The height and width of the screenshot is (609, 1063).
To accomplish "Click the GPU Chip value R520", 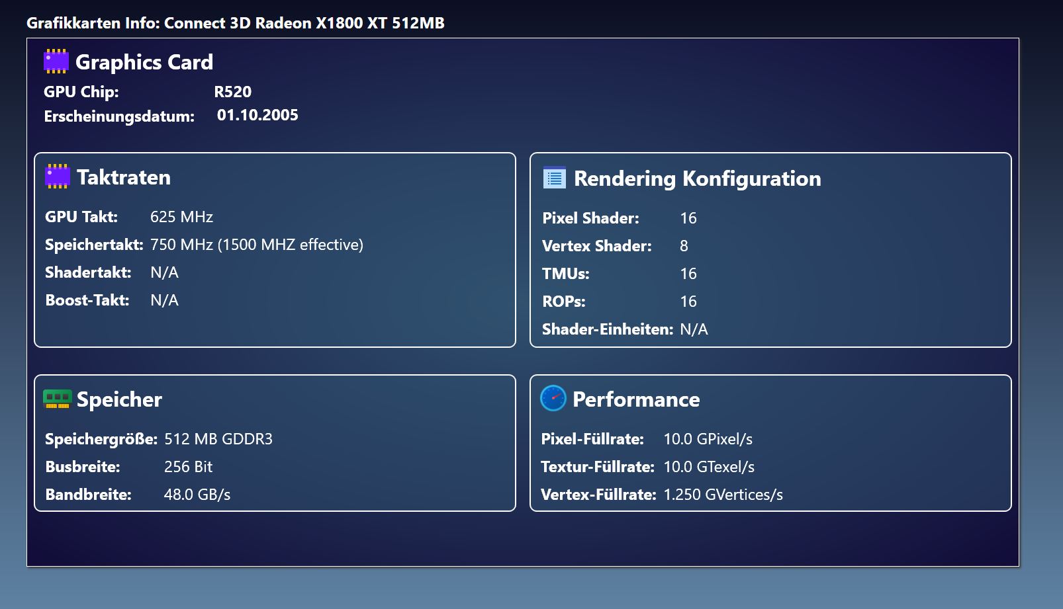I will coord(233,92).
